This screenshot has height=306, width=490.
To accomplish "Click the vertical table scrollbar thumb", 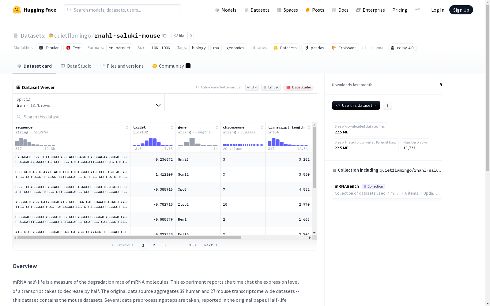I will coord(314,158).
